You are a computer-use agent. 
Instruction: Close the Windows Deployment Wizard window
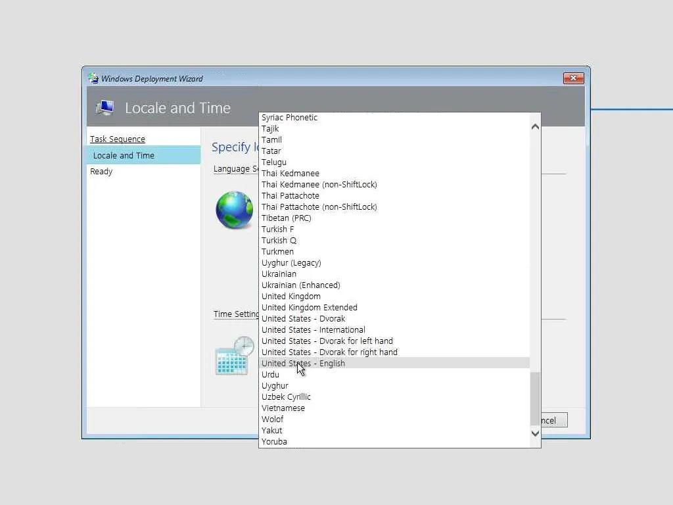click(573, 78)
